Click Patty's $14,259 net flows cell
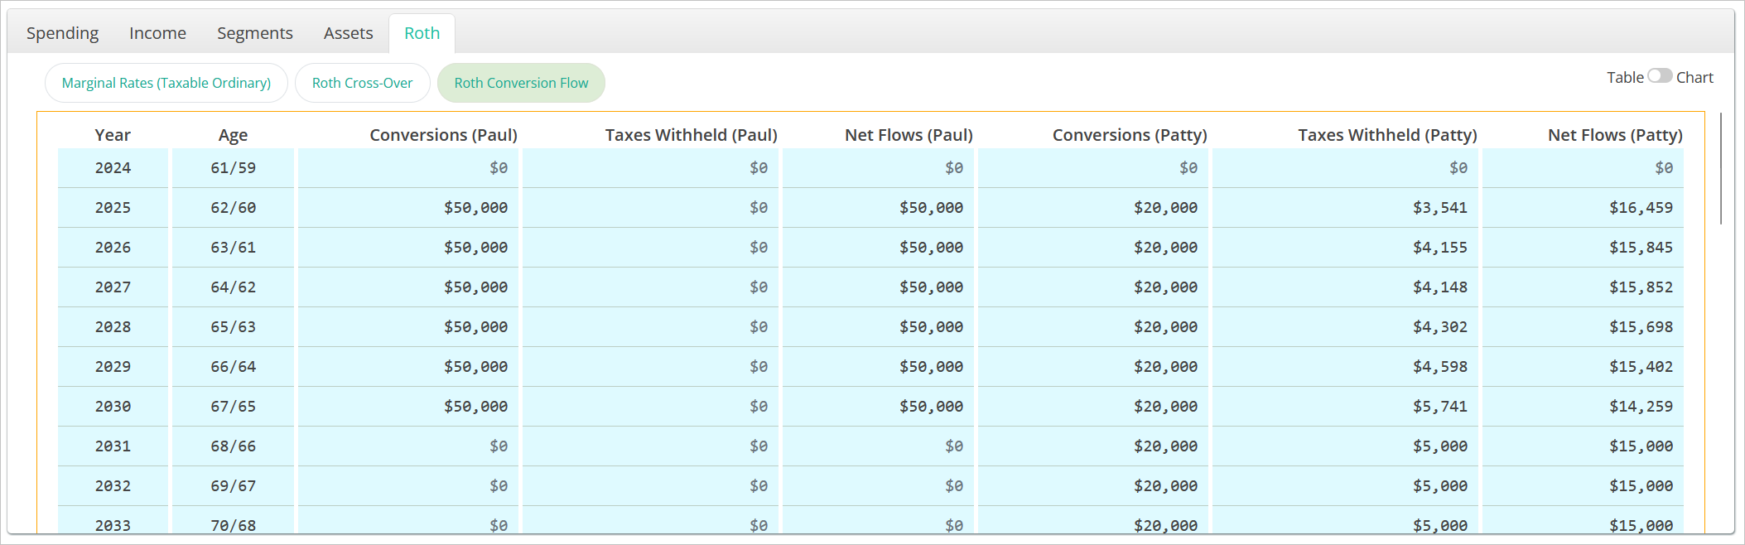This screenshot has height=545, width=1745. coord(1640,407)
